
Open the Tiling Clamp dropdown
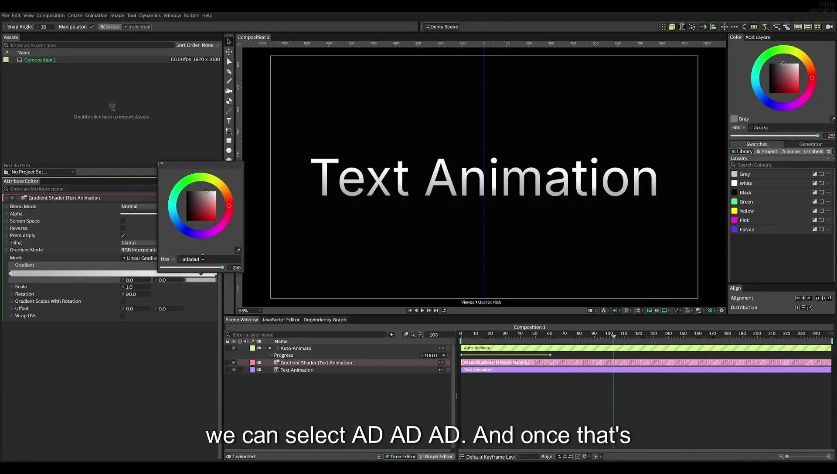[x=139, y=243]
